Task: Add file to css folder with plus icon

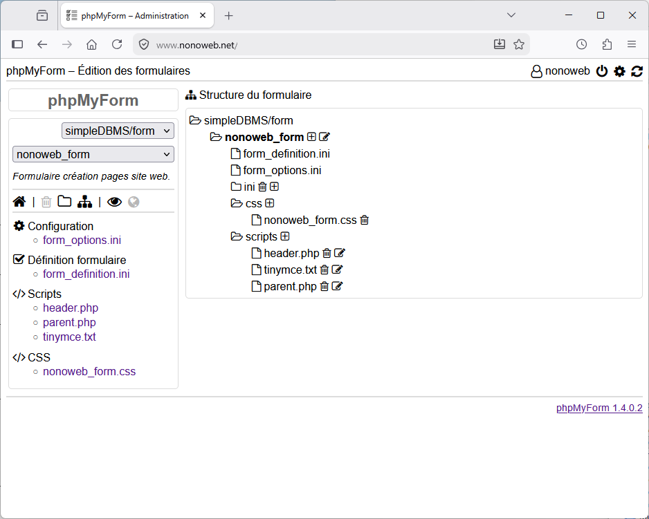Action: tap(269, 203)
